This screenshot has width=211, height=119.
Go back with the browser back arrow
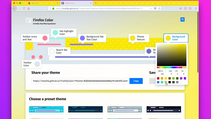pyautogui.click(x=14, y=8)
